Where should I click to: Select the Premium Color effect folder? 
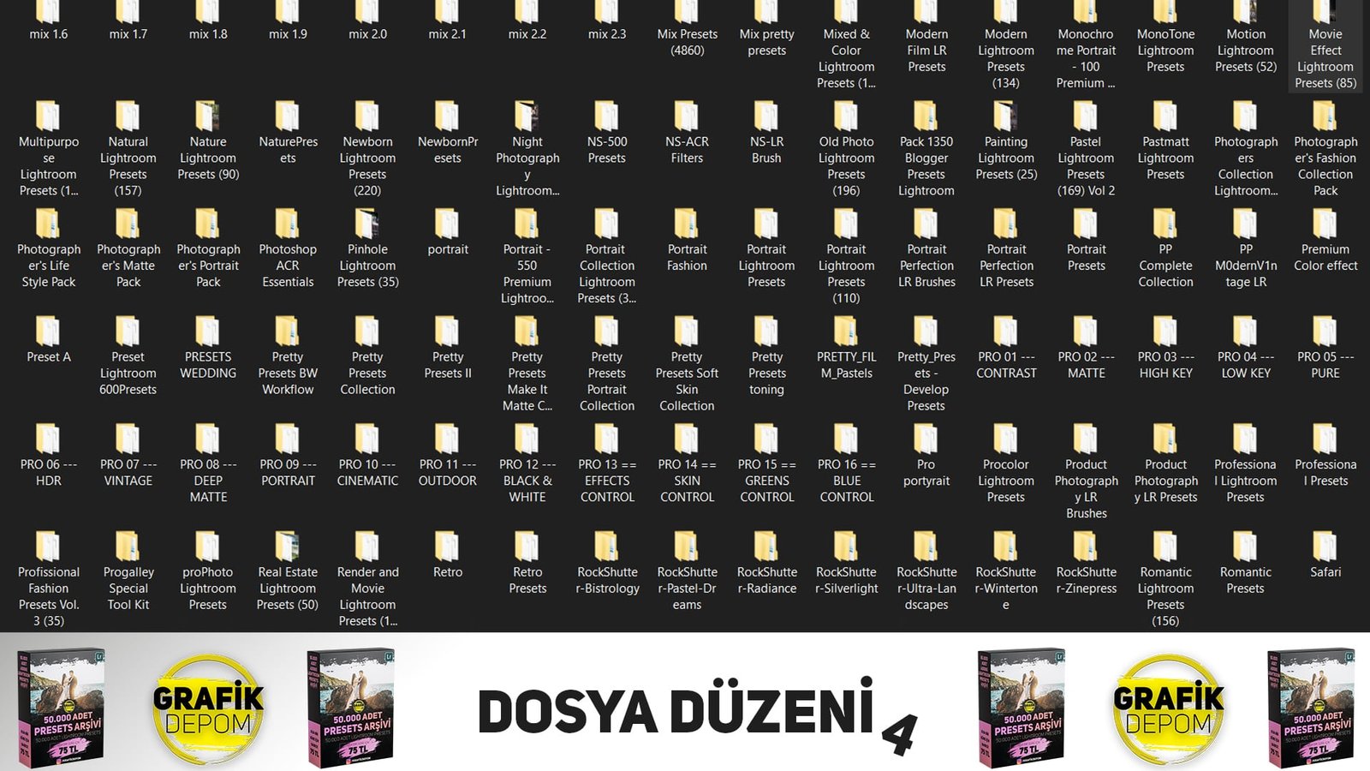1325,241
